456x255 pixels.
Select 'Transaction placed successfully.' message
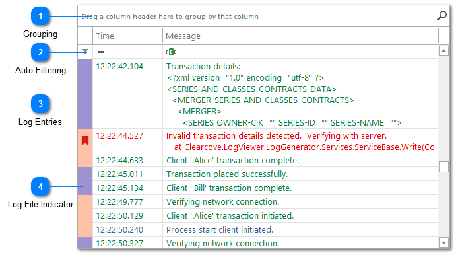pyautogui.click(x=227, y=174)
